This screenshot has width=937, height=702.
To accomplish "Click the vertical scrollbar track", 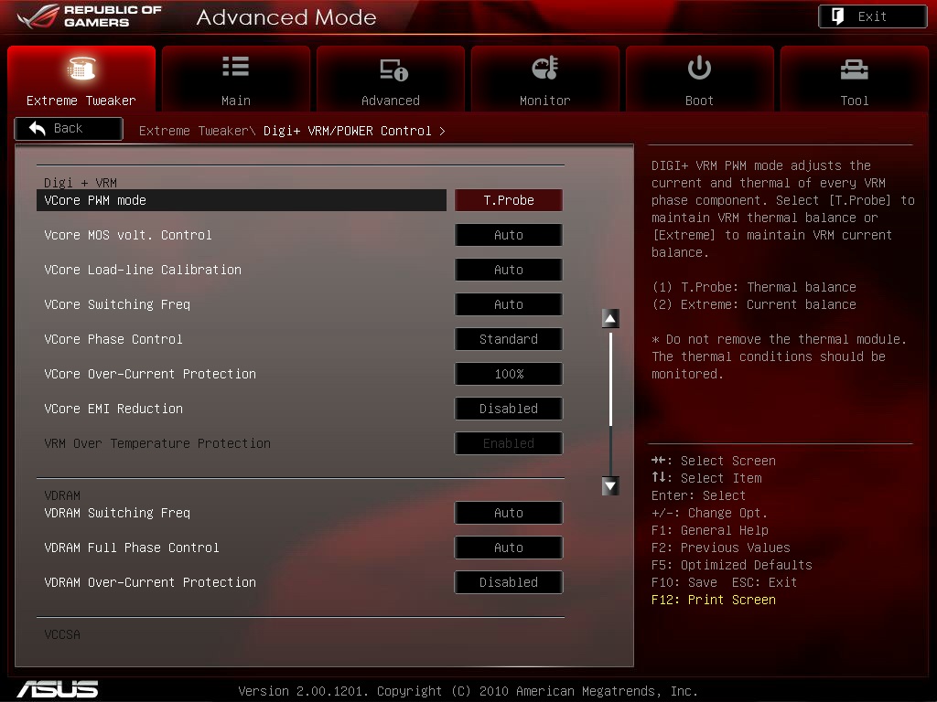I will [x=610, y=402].
